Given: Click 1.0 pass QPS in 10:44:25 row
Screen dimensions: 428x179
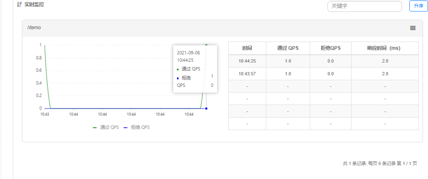Looking at the screenshot, I should pos(288,61).
